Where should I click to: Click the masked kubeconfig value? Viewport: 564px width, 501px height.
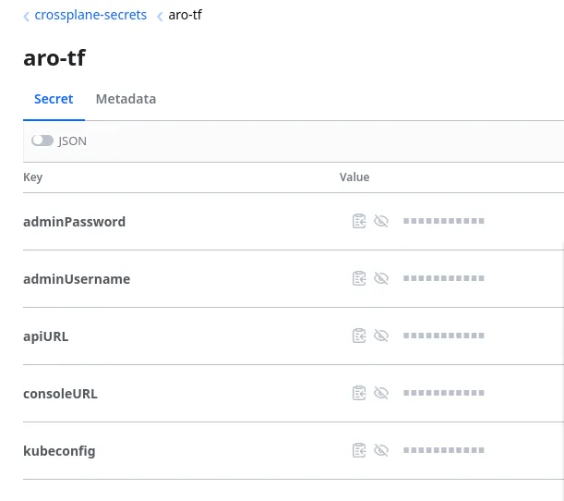[x=443, y=450]
